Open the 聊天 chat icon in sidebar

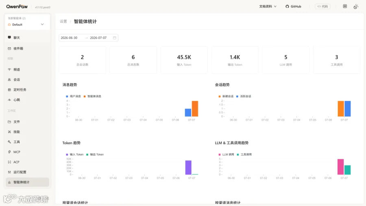click(x=9, y=37)
